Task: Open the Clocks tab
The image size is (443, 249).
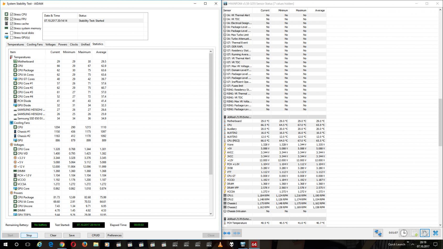Action: point(74,45)
